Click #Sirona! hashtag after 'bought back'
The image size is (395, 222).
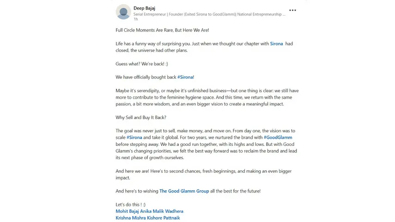(186, 77)
